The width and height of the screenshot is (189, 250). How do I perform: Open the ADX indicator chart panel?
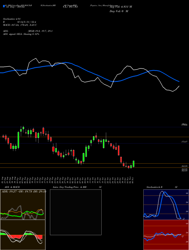pyautogui.click(x=23, y=205)
